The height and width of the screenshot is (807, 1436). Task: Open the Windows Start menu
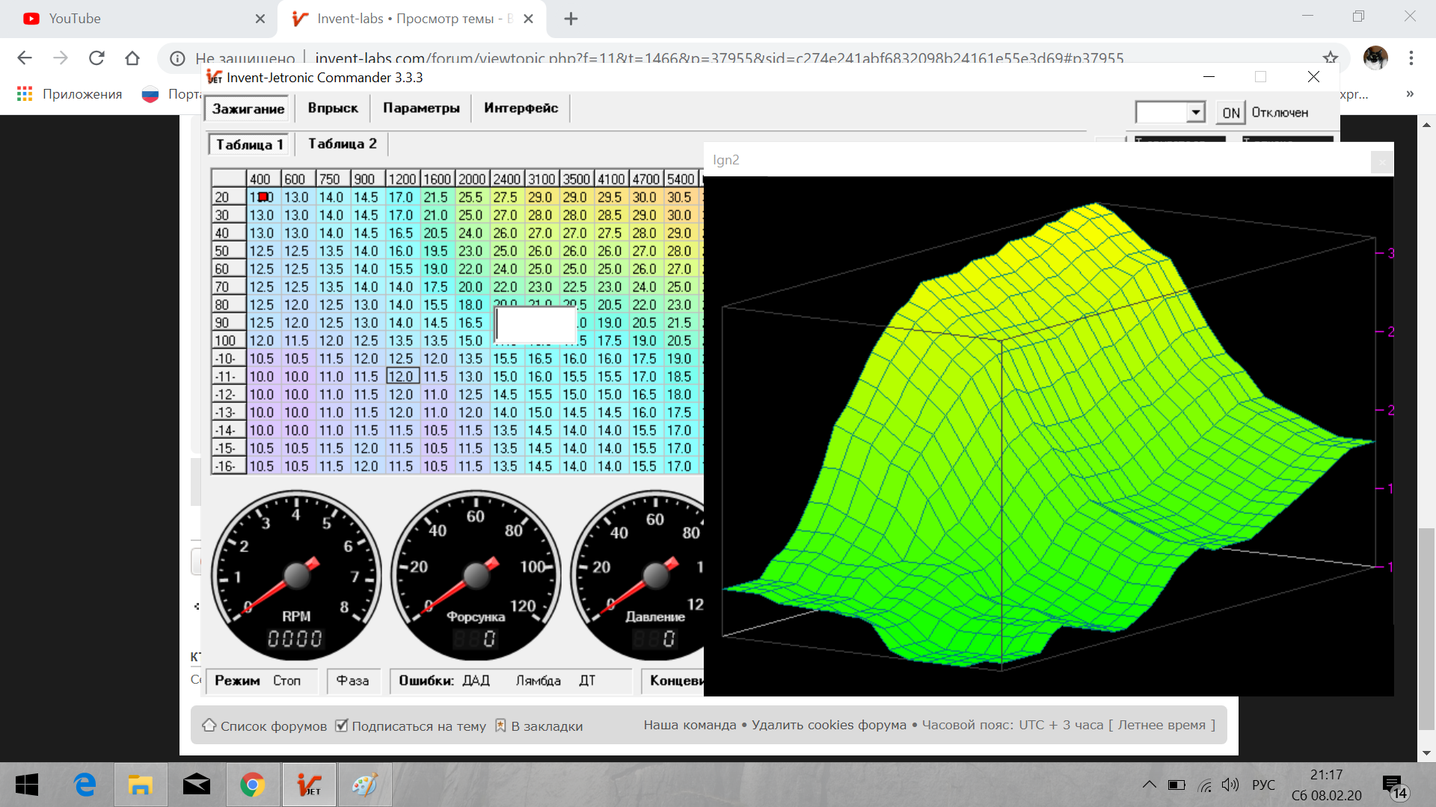[x=27, y=785]
